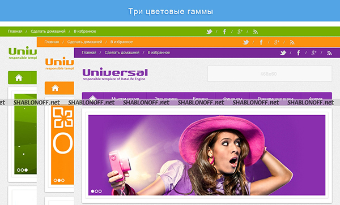Click purple slide image with woman
This screenshot has height=205, width=340.
[207, 155]
